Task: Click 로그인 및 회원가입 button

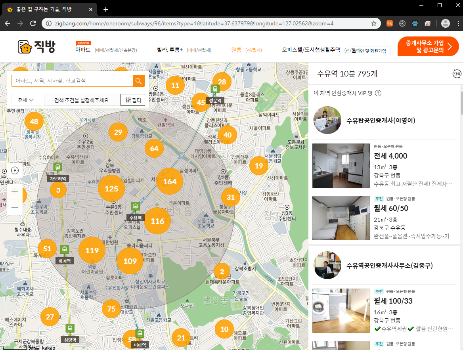Action: 369,51
